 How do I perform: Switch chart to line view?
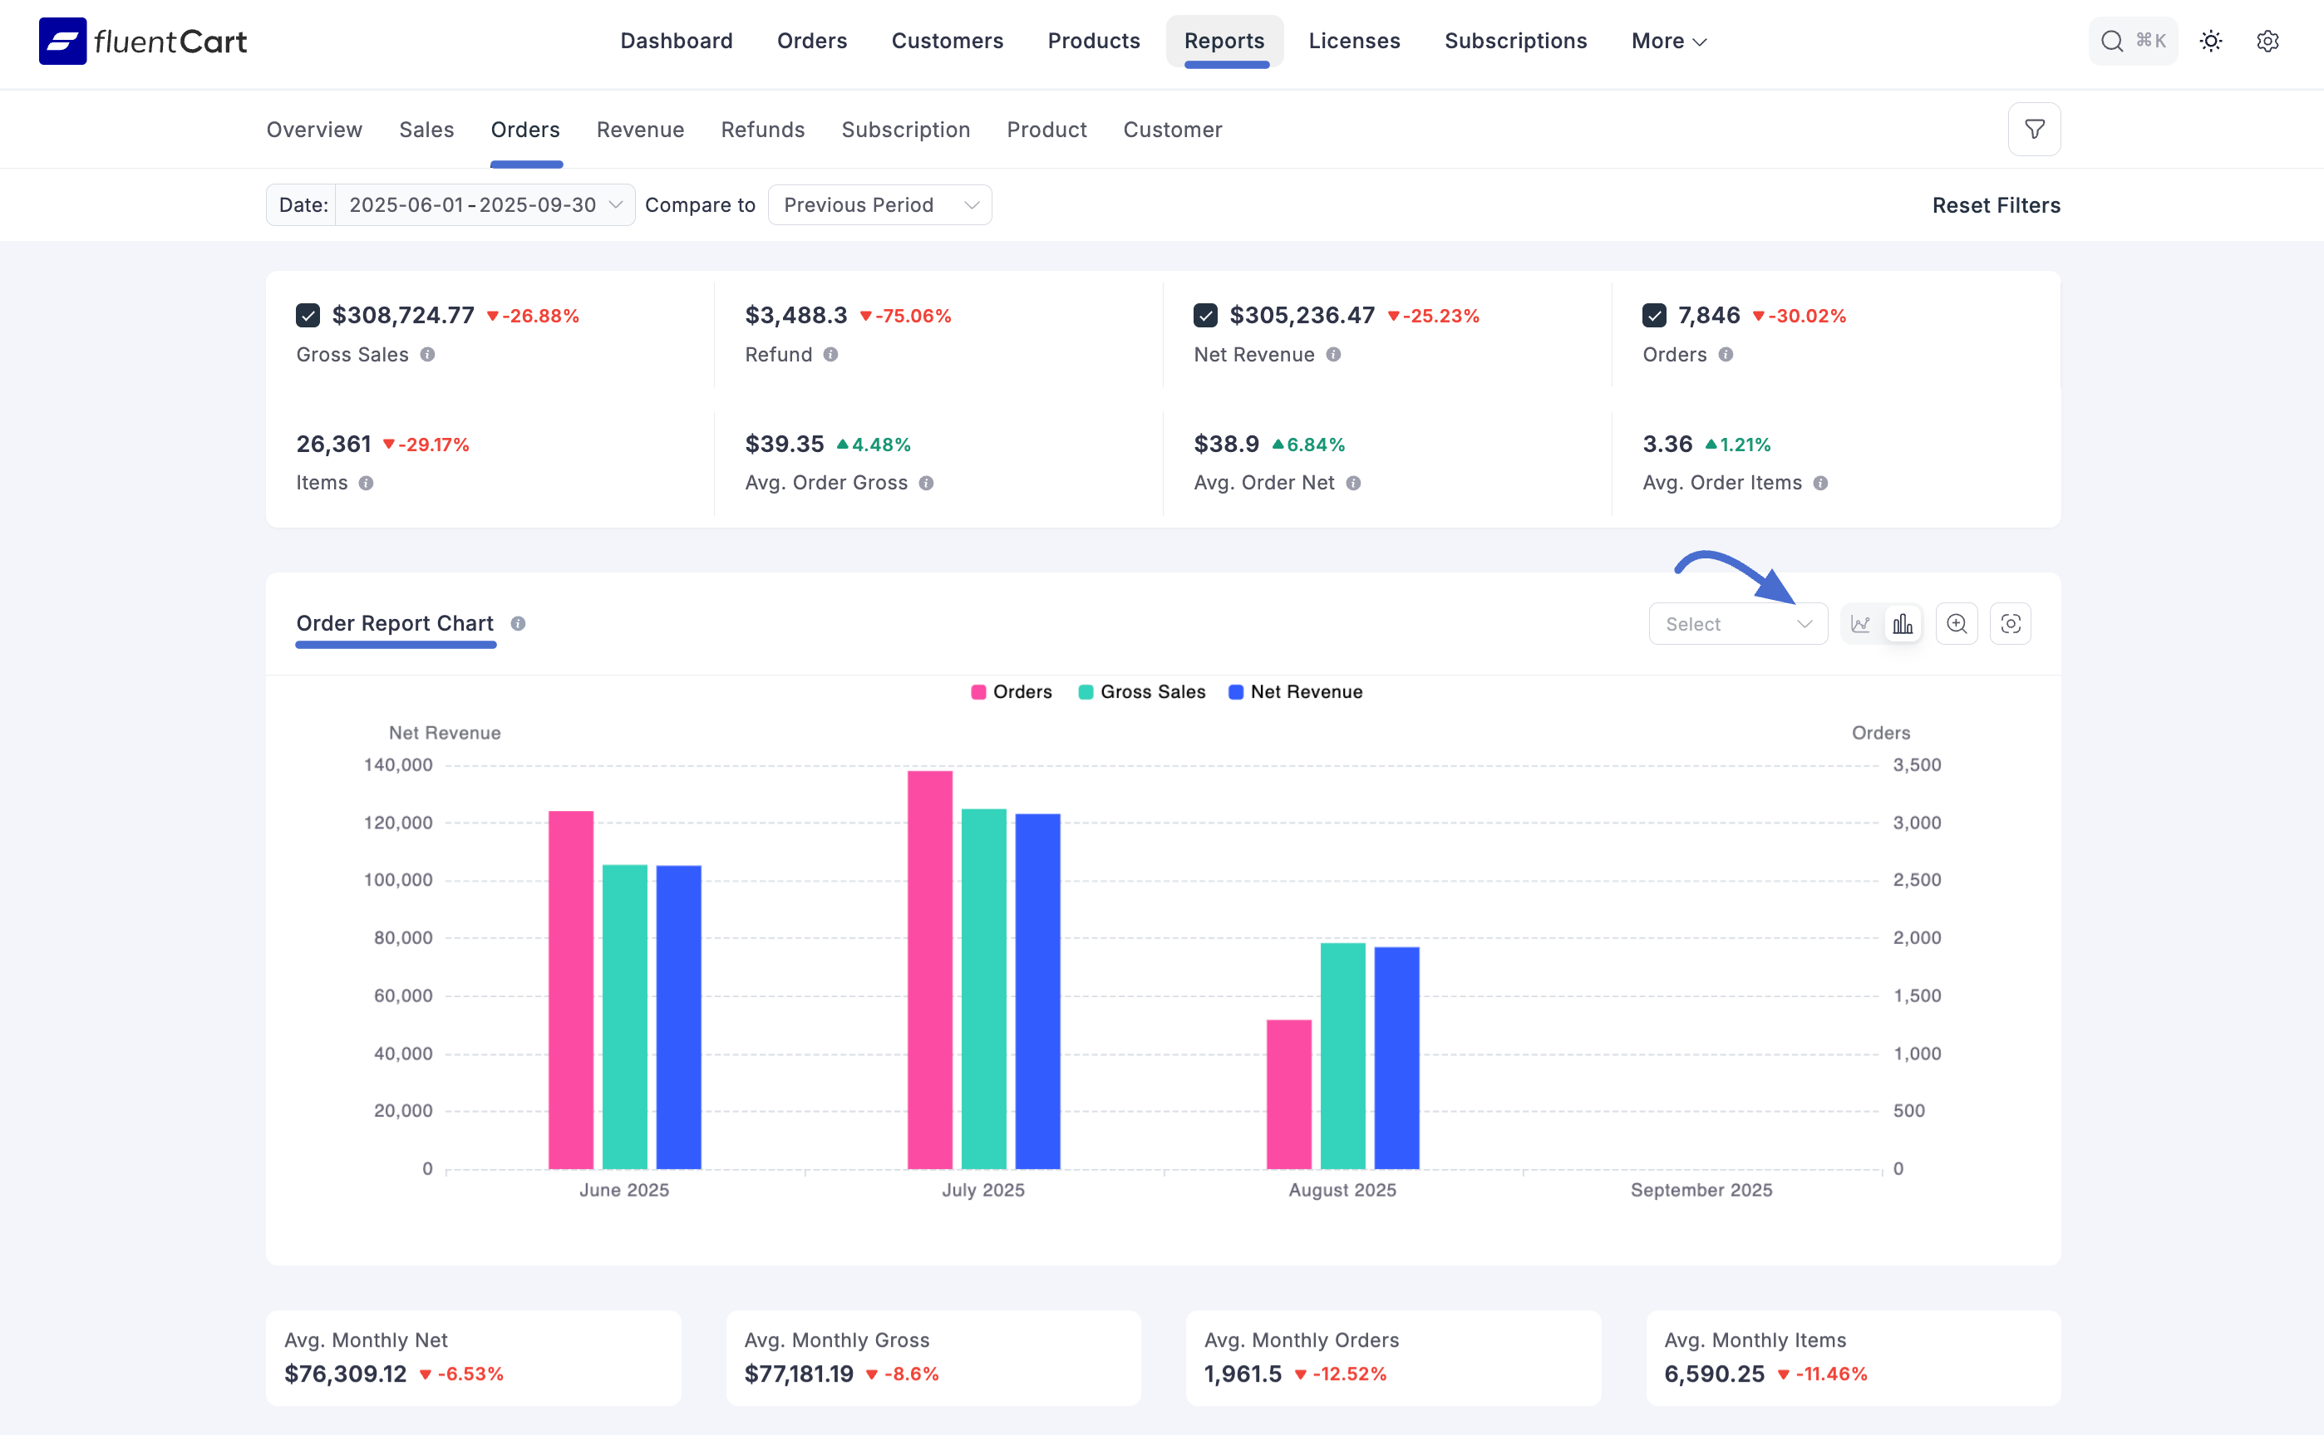pos(1859,623)
